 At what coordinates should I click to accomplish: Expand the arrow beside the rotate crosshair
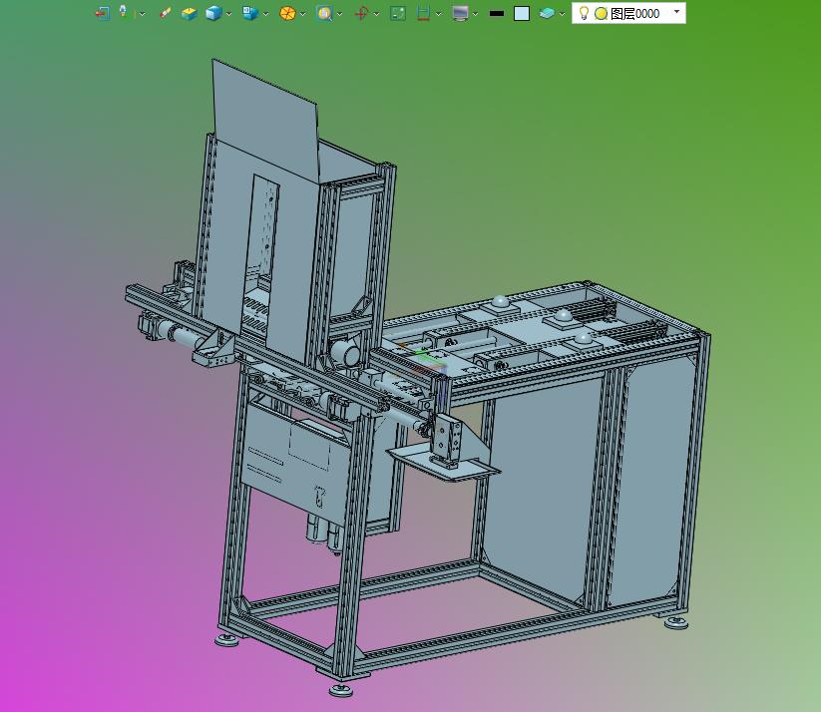(376, 14)
